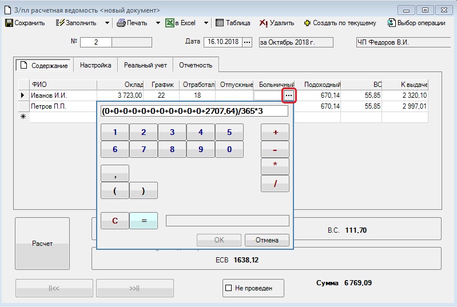Expand the Печать dropdown arrow
Screen dimensions: 457x307
(x=158, y=23)
